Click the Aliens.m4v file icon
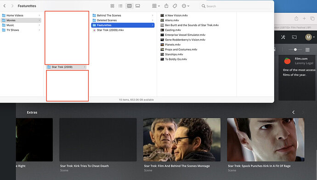Image resolution: width=317 pixels, height=180 pixels. pos(162,20)
